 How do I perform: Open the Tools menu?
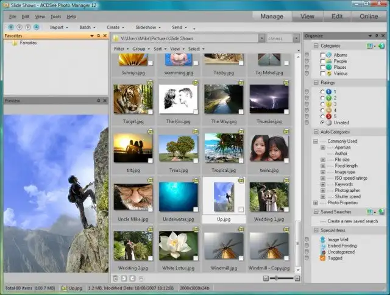55,16
